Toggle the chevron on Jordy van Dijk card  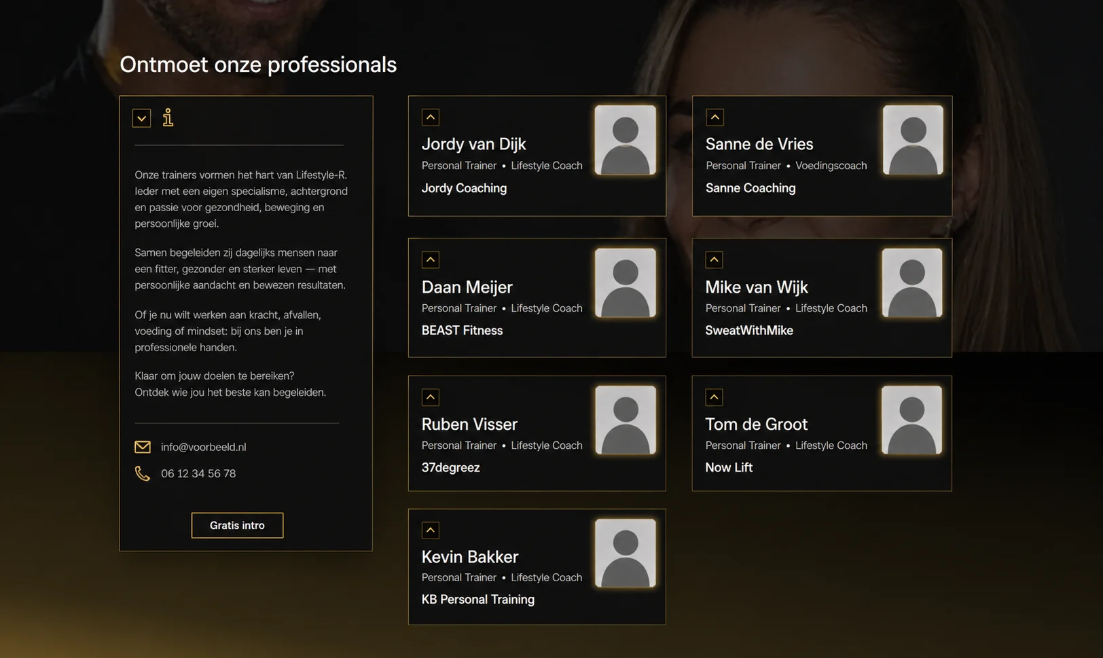click(431, 117)
